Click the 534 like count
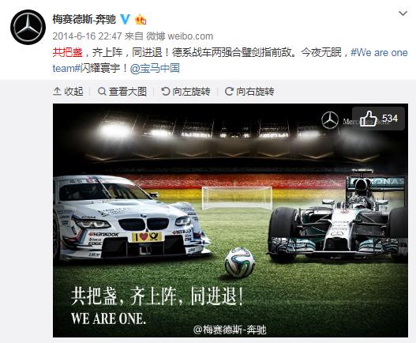Image resolution: width=416 pixels, height=343 pixels. (x=390, y=119)
